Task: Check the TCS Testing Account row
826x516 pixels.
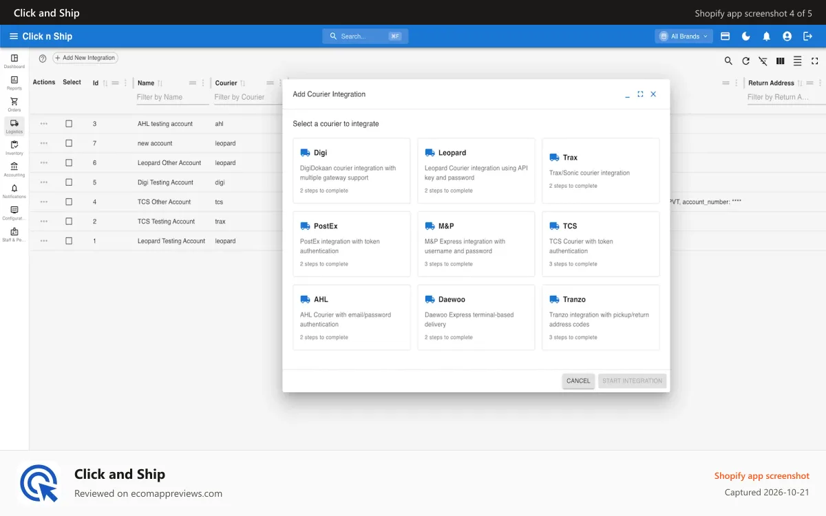Action: coord(69,222)
